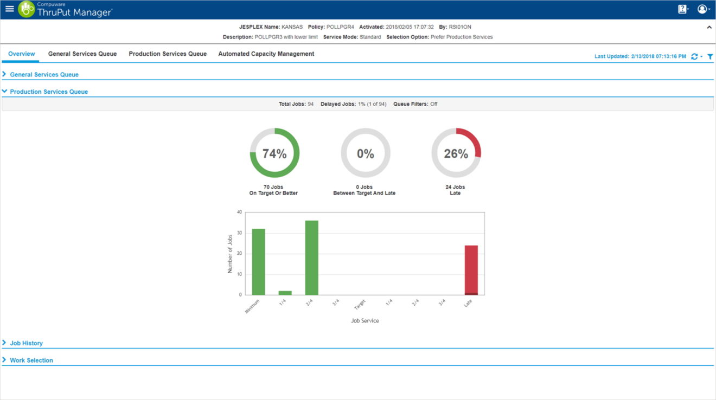
Task: Click the 70 Jobs On Target label
Action: click(273, 190)
